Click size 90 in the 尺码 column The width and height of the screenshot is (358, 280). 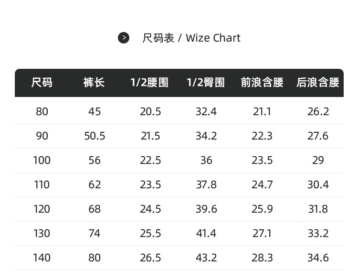click(42, 136)
